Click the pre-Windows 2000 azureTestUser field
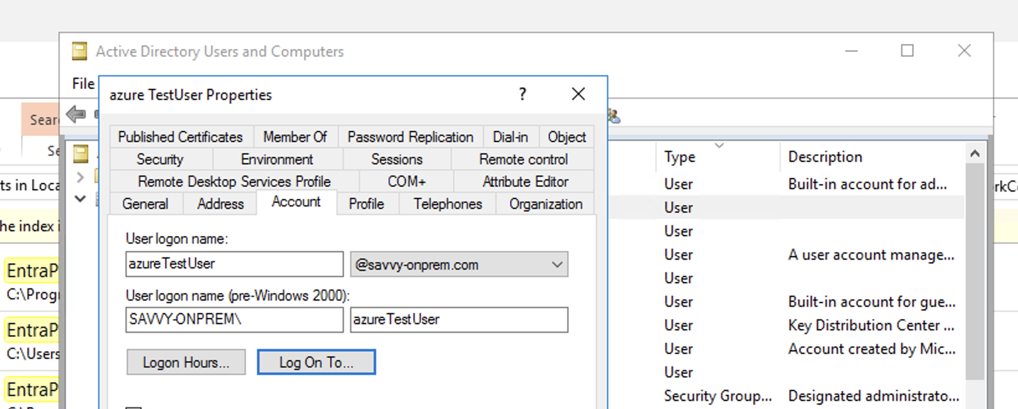Screen dimensions: 1018x409 (x=459, y=320)
